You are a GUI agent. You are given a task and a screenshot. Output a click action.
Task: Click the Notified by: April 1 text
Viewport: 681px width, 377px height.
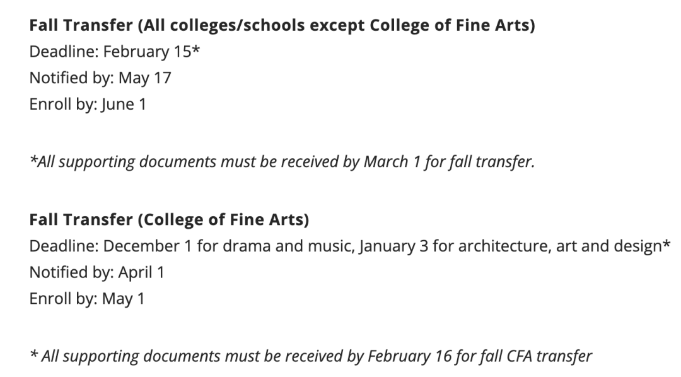pyautogui.click(x=97, y=272)
